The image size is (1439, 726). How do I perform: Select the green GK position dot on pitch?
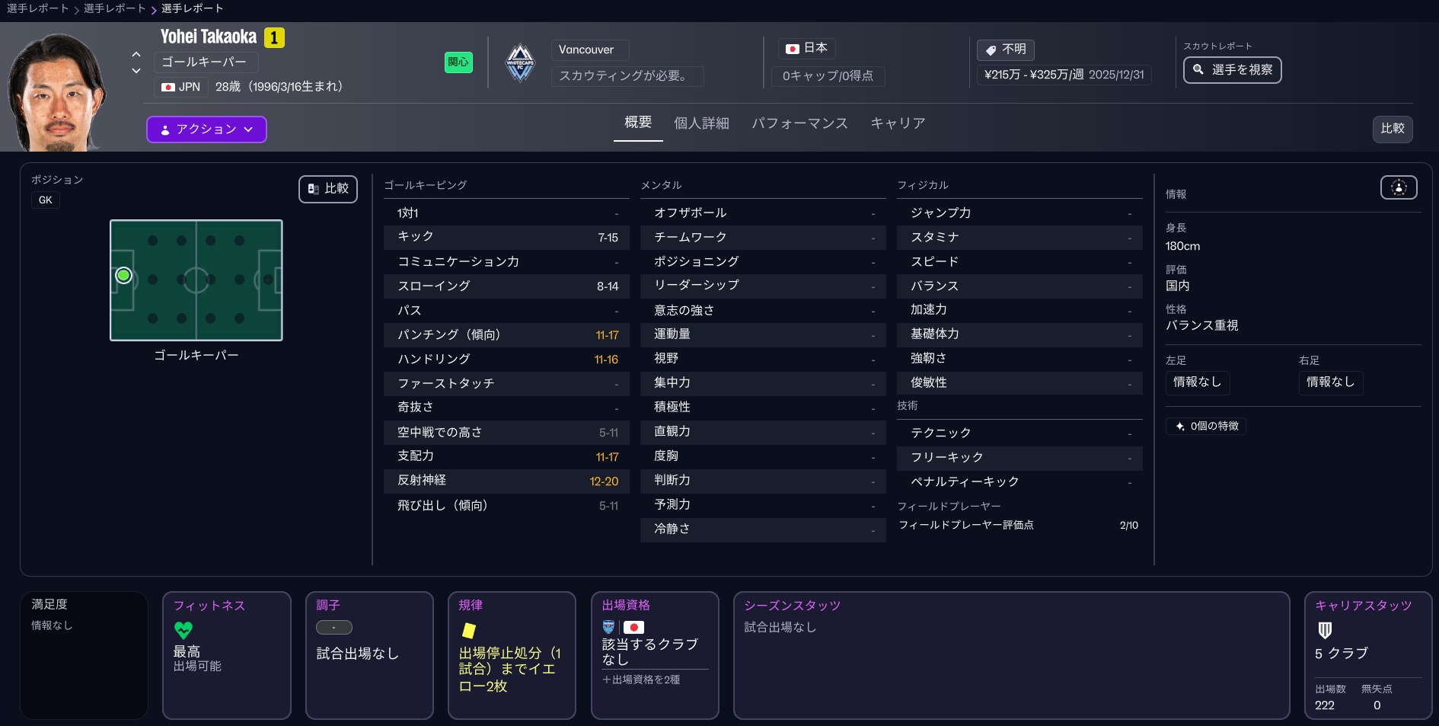coord(123,276)
